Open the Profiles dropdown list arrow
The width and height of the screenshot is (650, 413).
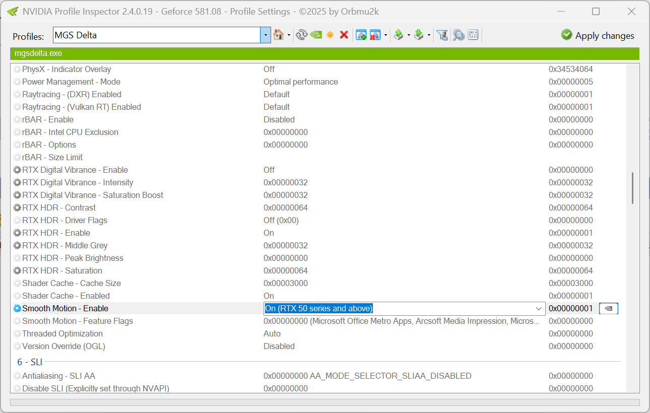click(x=265, y=35)
